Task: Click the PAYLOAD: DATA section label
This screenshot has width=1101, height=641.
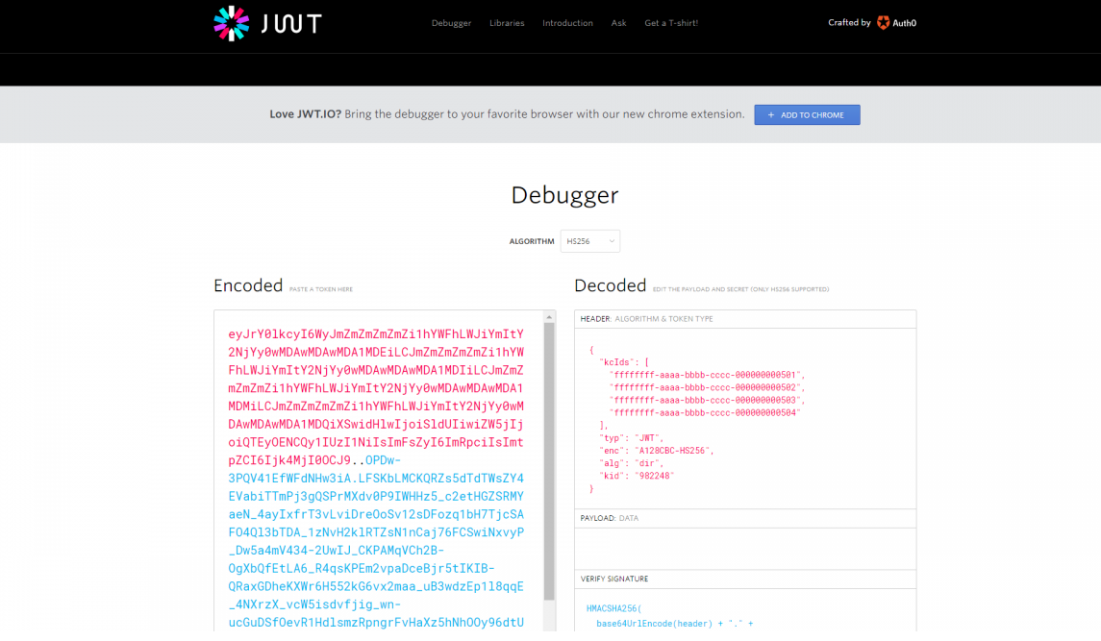Action: point(610,518)
